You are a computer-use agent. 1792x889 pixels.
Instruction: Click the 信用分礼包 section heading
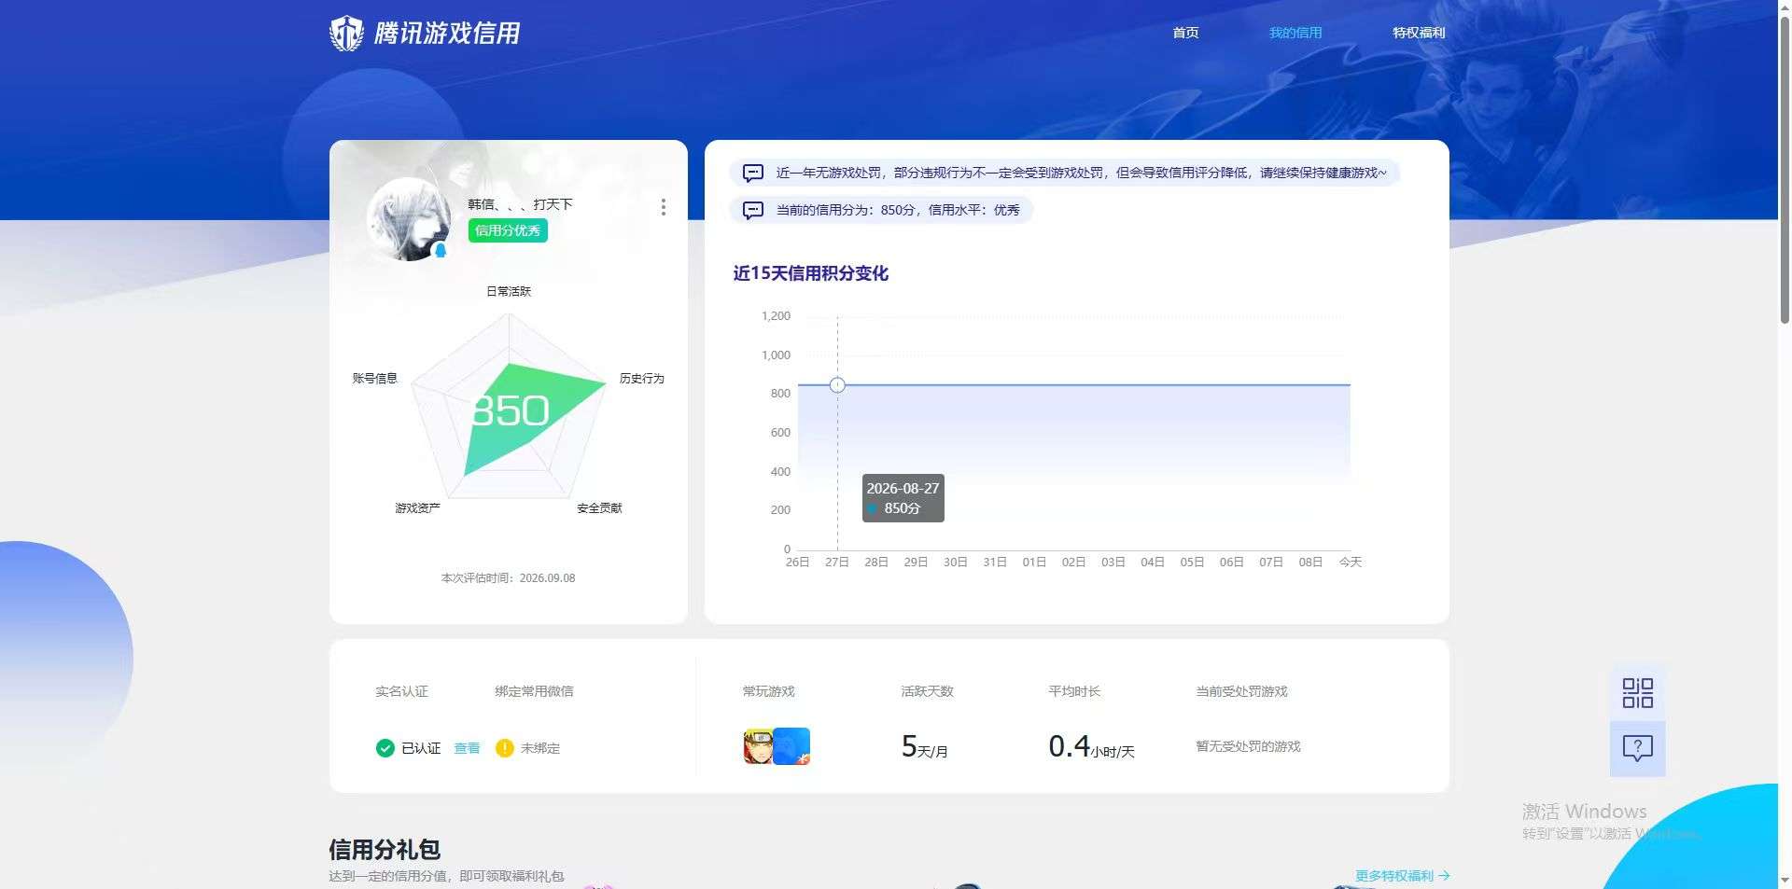click(x=385, y=850)
